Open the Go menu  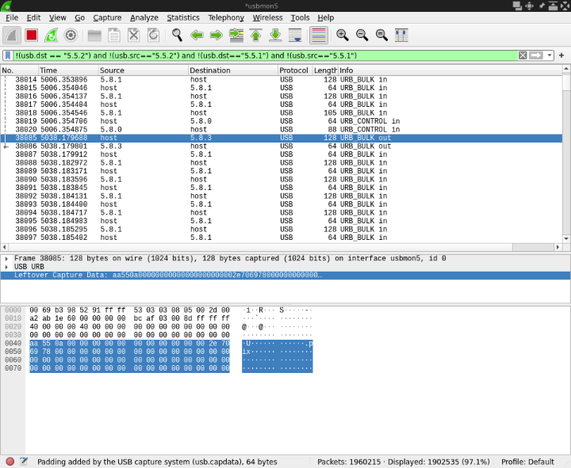point(80,18)
